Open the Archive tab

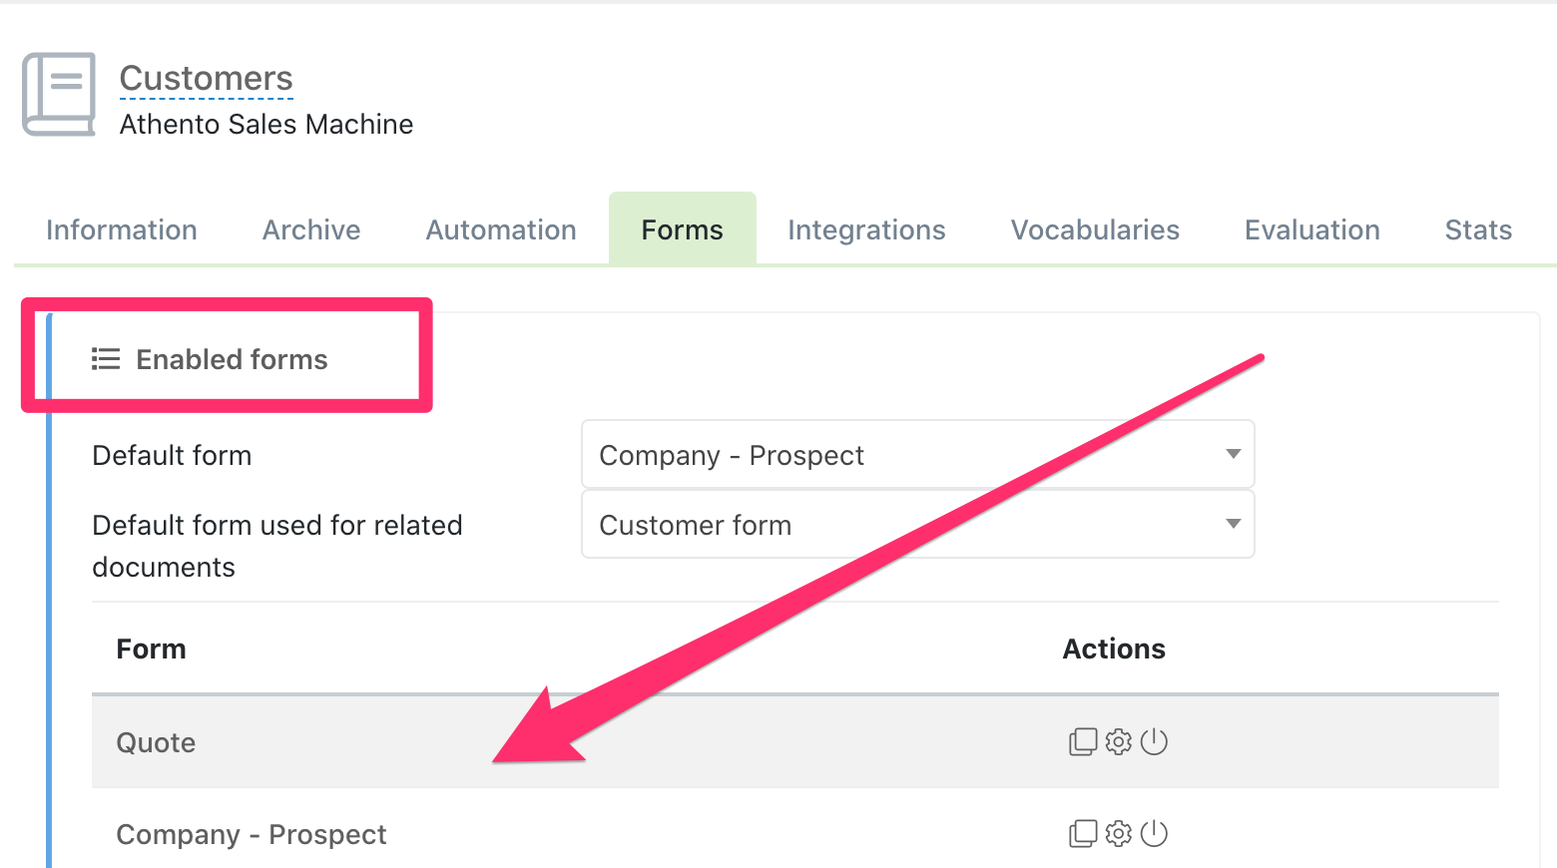click(x=311, y=230)
